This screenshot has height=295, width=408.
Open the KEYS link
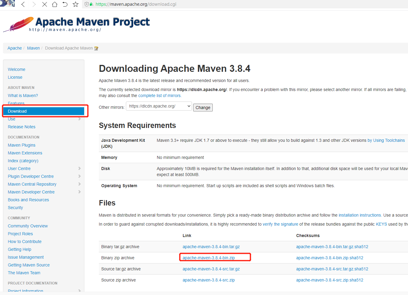381,224
